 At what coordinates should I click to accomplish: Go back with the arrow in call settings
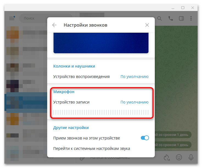(x=54, y=25)
